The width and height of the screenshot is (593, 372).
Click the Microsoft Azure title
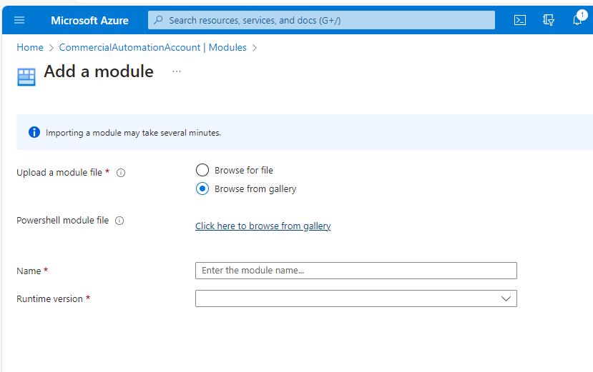89,21
